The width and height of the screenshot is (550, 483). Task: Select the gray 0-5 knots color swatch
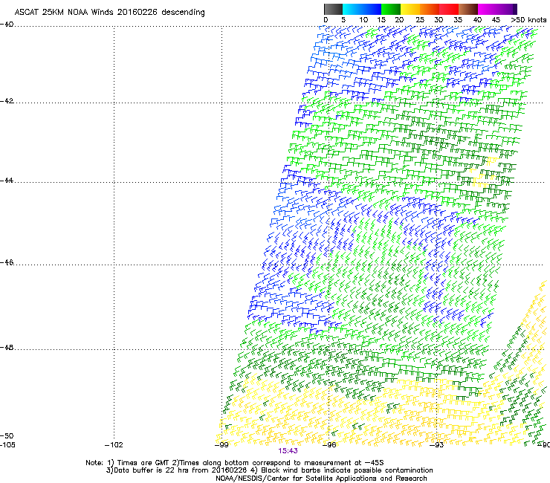(x=333, y=9)
